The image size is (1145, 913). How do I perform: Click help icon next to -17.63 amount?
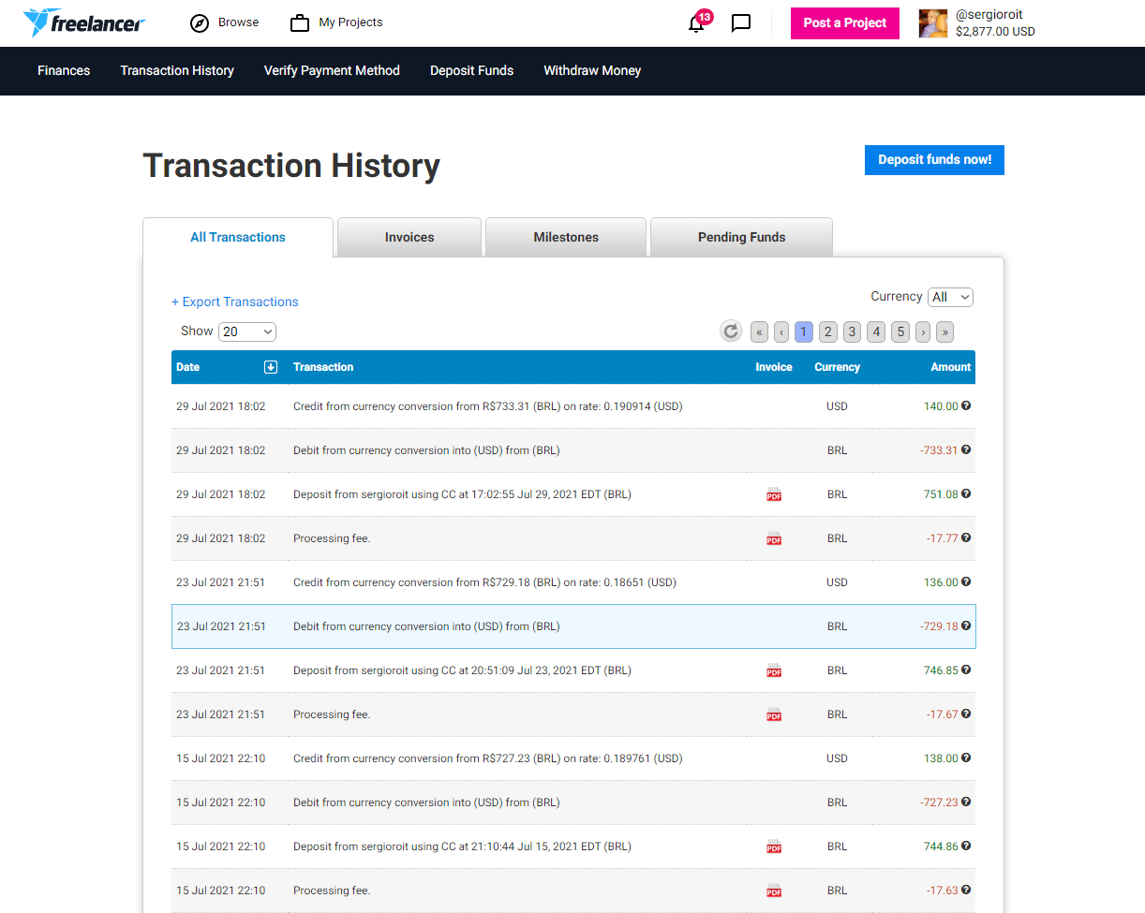click(966, 890)
